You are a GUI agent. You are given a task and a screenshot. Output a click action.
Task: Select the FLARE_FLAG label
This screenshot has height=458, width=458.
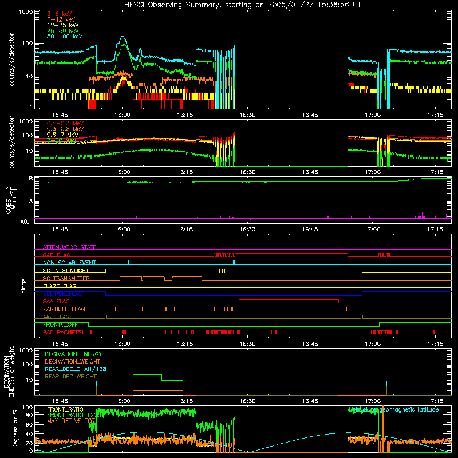coord(60,286)
